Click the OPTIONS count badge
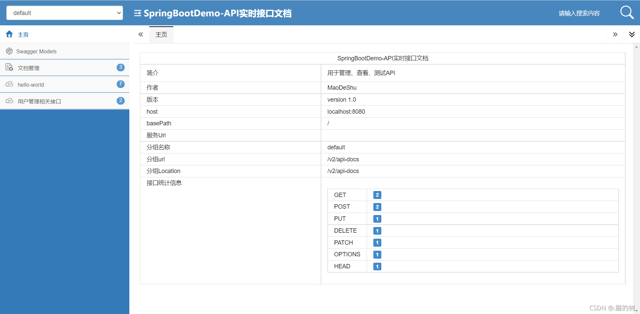 377,255
